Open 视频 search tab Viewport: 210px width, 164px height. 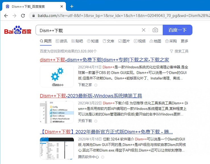pos(140,41)
